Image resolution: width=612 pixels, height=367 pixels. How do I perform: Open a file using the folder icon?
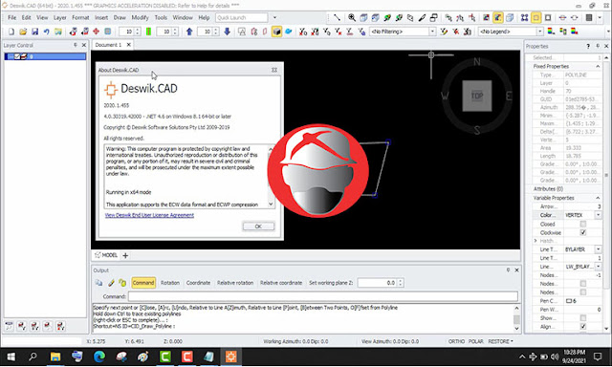[23, 32]
